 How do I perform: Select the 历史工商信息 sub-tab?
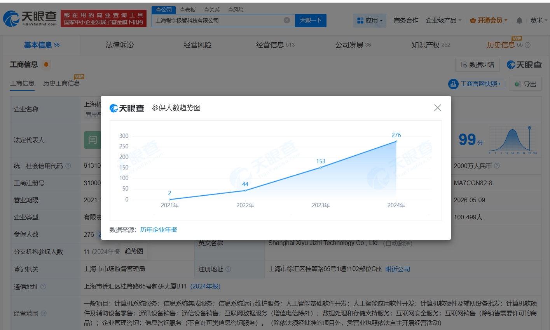tap(61, 83)
